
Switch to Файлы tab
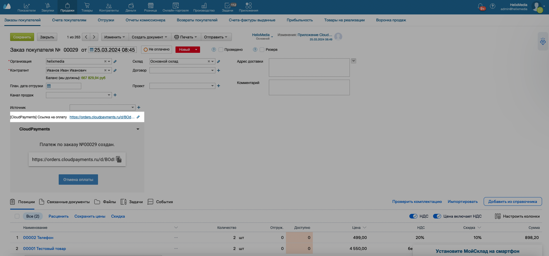point(105,202)
